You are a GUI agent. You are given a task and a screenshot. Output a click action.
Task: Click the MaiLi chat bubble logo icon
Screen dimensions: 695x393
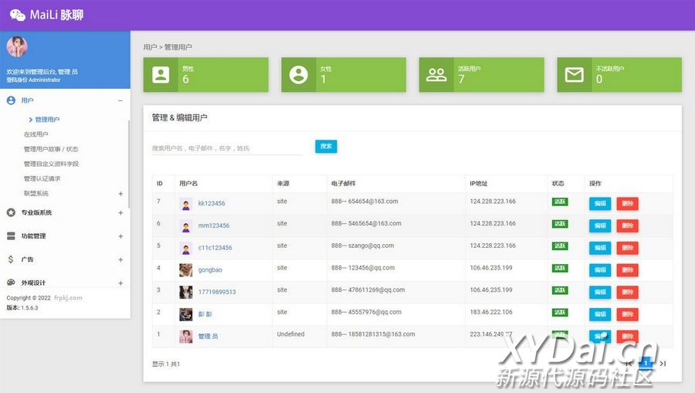click(x=17, y=15)
